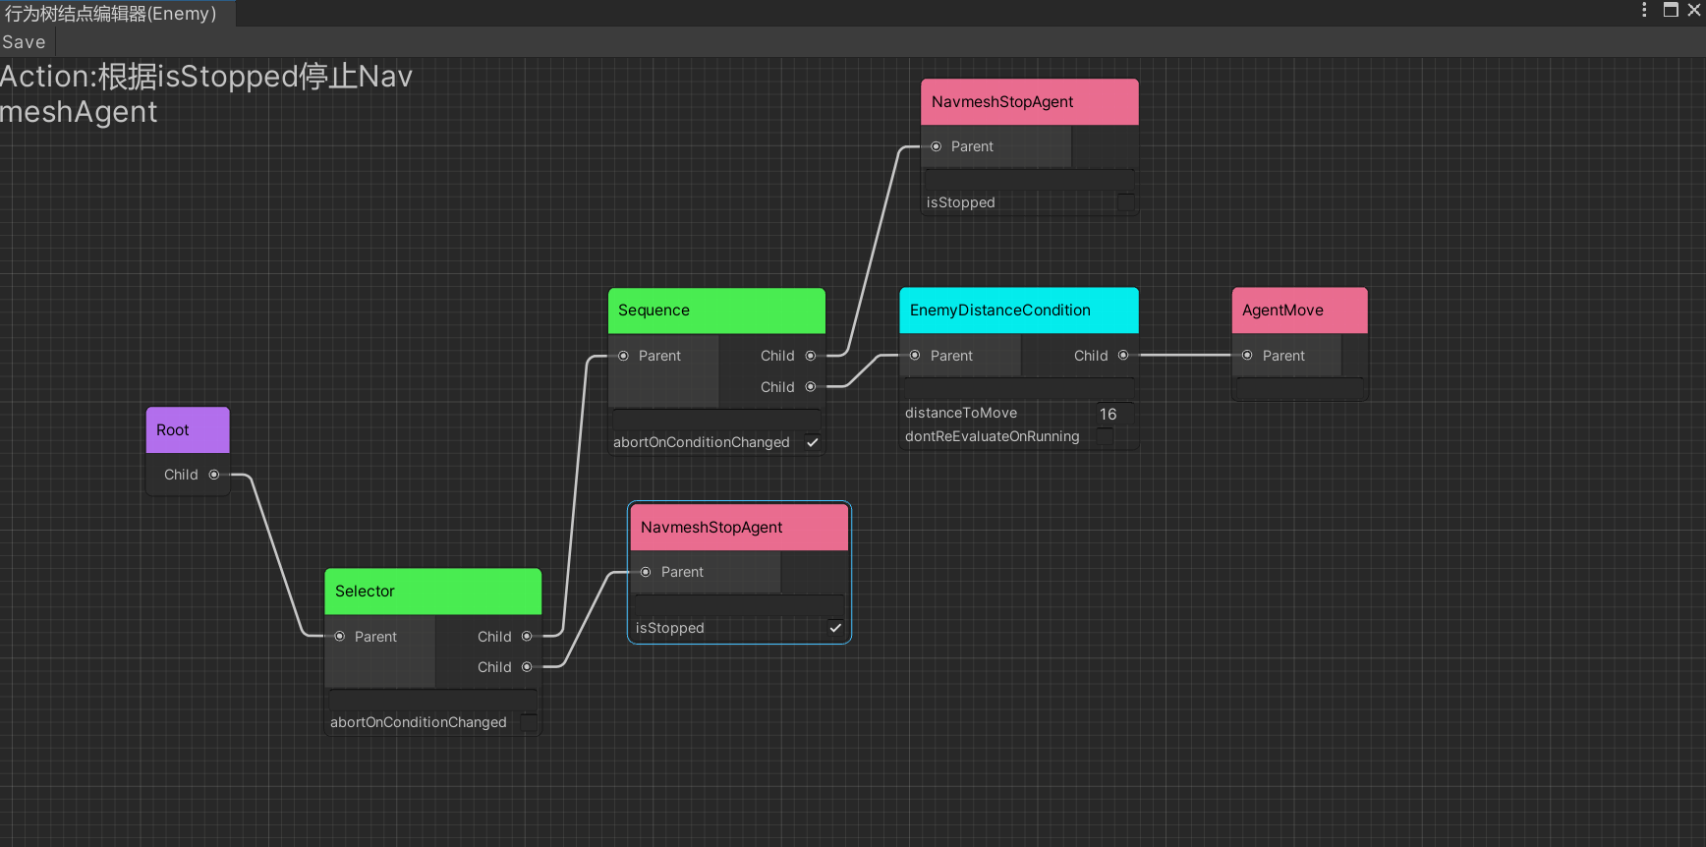1706x847 pixels.
Task: Click abortOnConditionChanged label on Selector node
Action: (x=419, y=722)
